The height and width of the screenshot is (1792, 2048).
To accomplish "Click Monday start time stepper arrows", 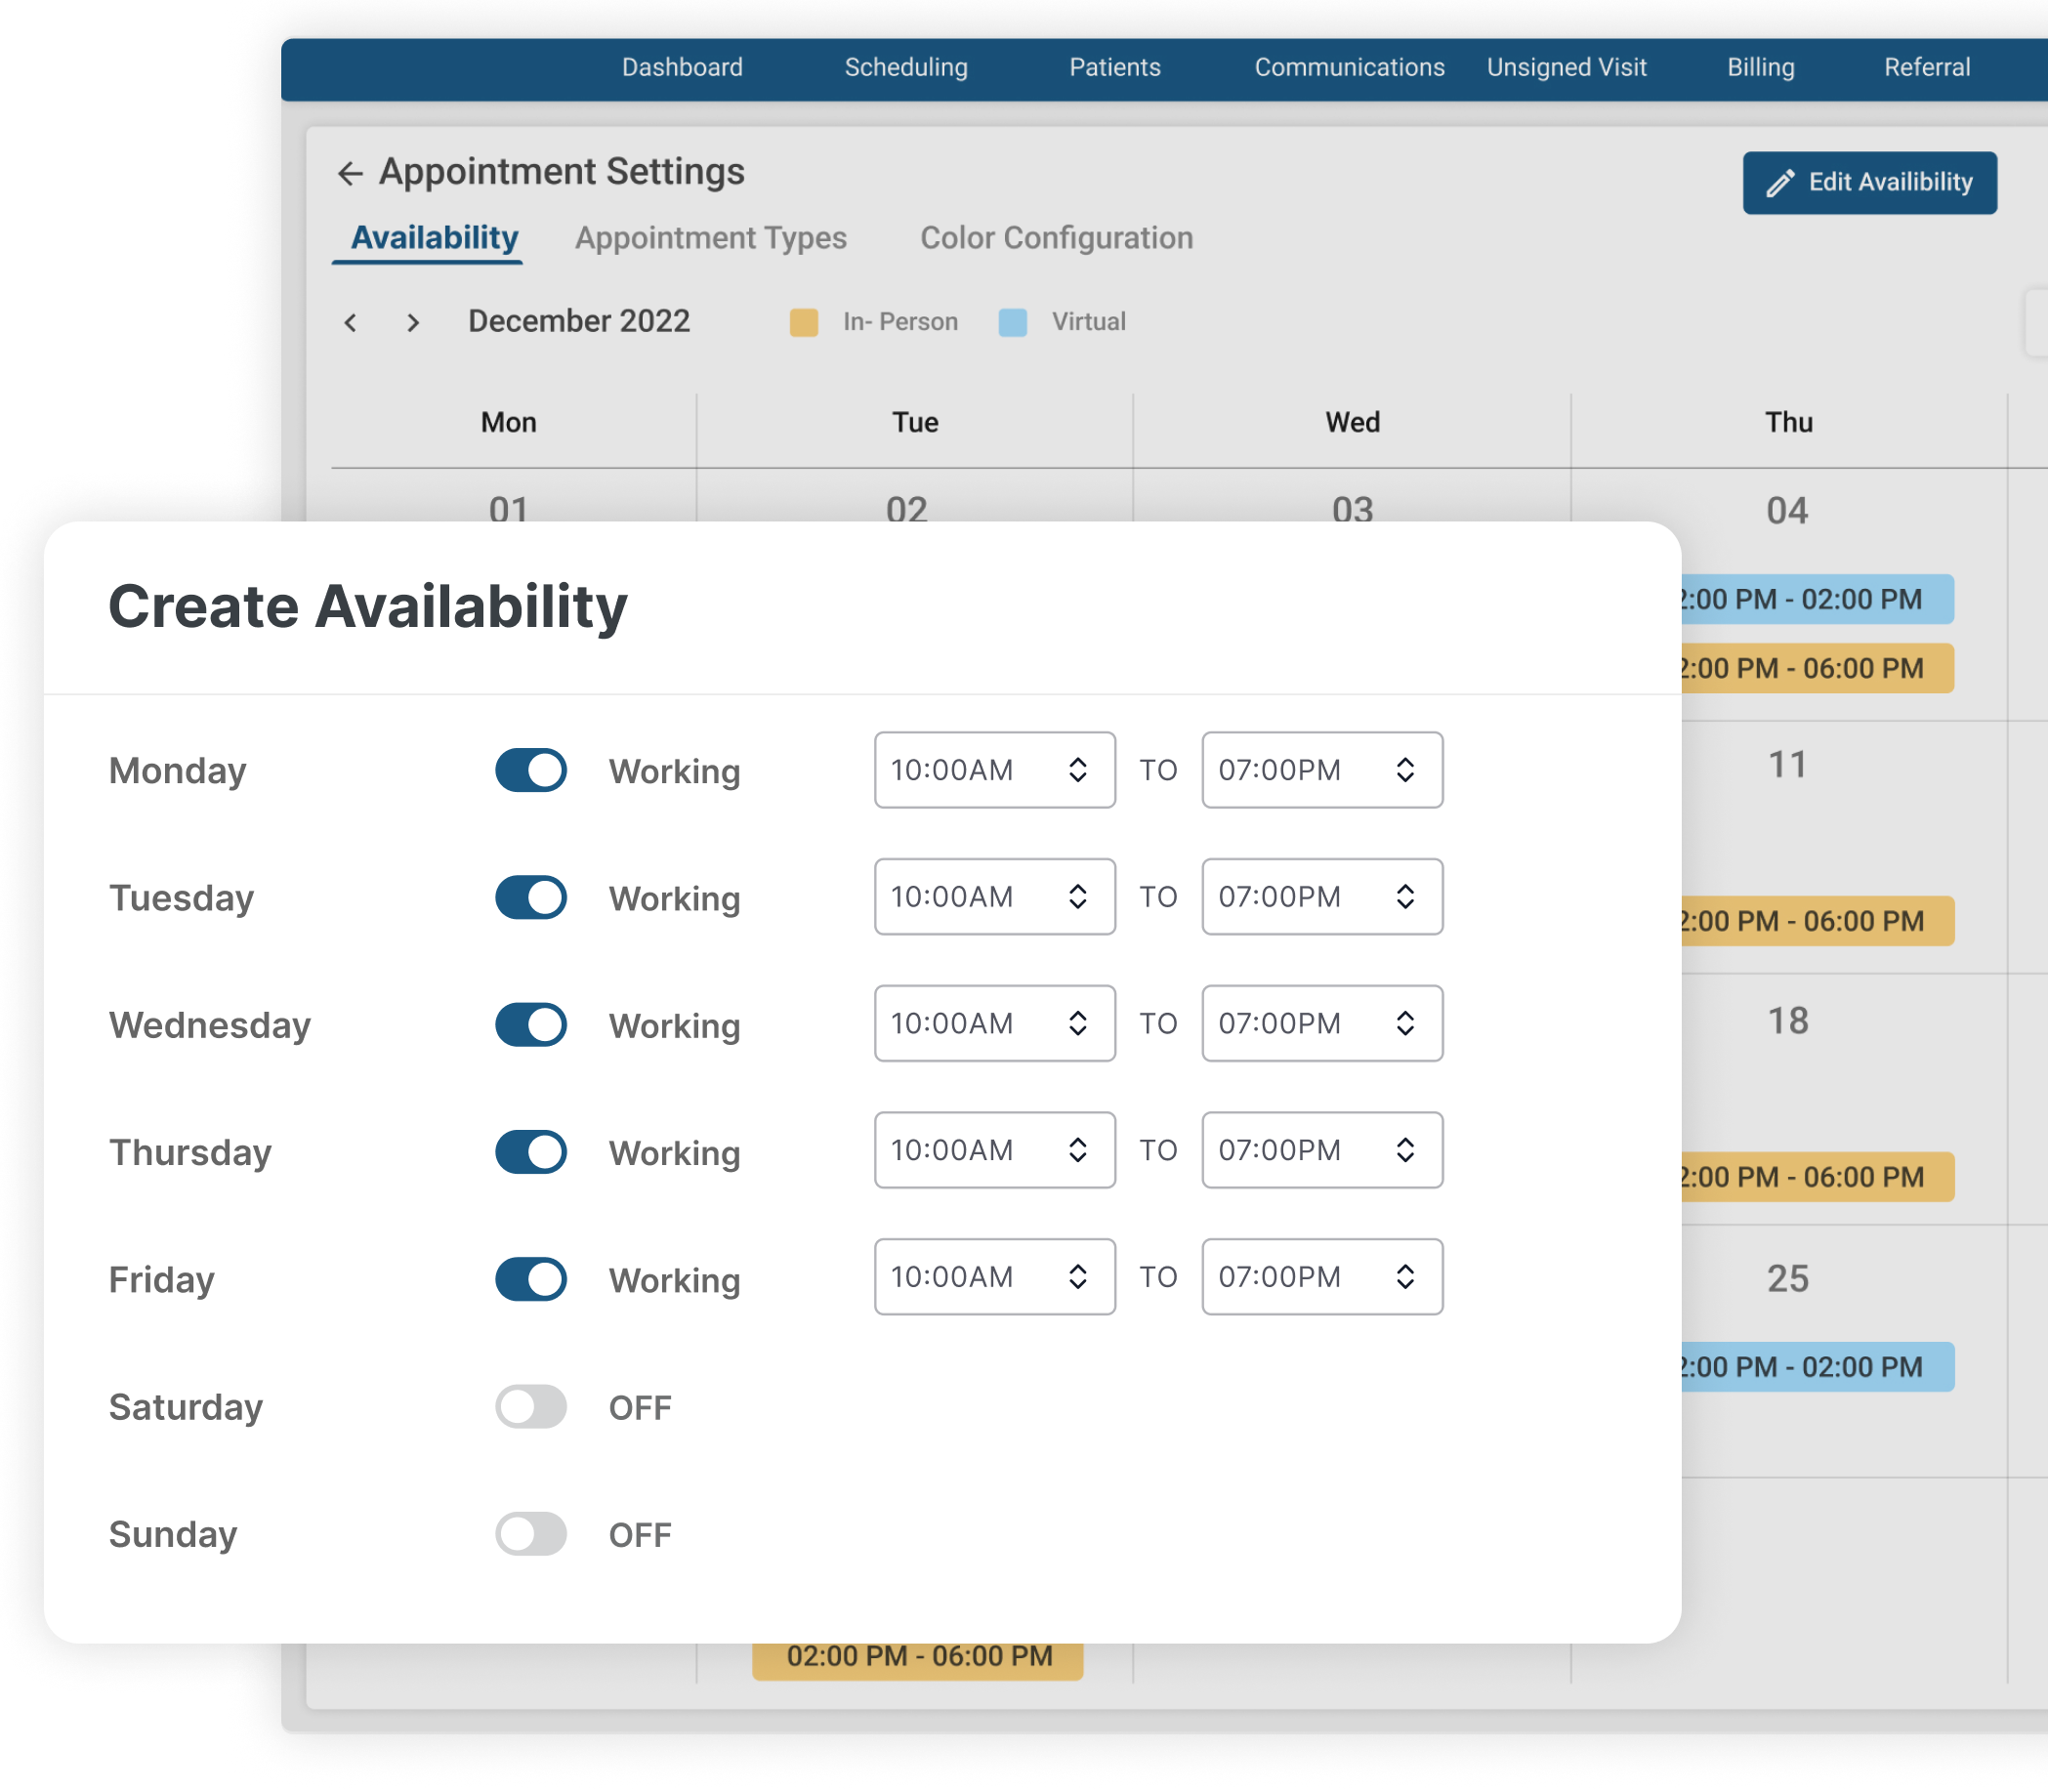I will tap(1077, 770).
